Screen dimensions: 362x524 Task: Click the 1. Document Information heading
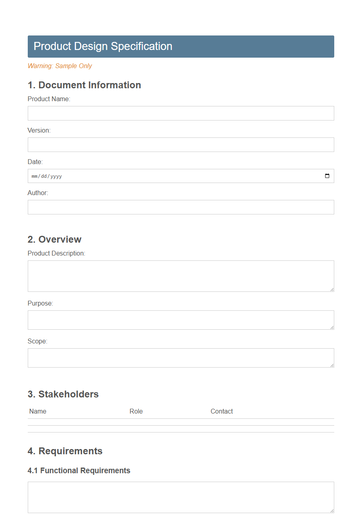(x=84, y=85)
